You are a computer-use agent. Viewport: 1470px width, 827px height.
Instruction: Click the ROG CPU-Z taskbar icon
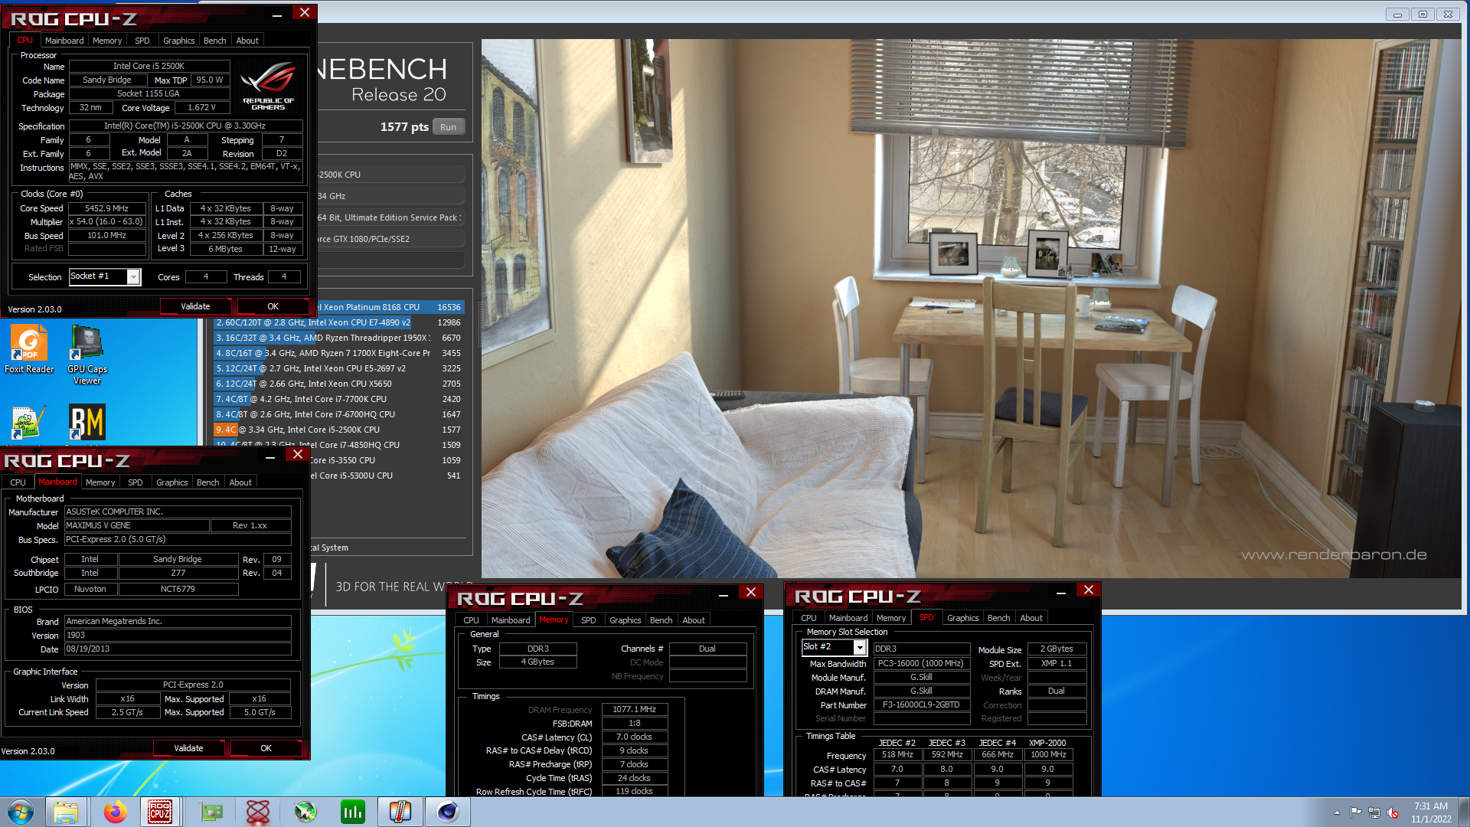160,812
